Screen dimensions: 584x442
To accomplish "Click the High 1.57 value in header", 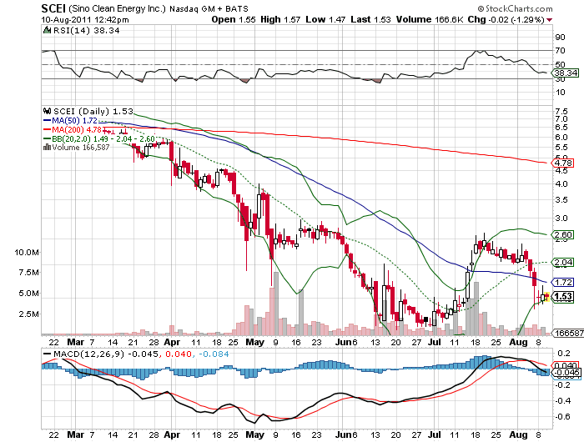I will (x=280, y=20).
